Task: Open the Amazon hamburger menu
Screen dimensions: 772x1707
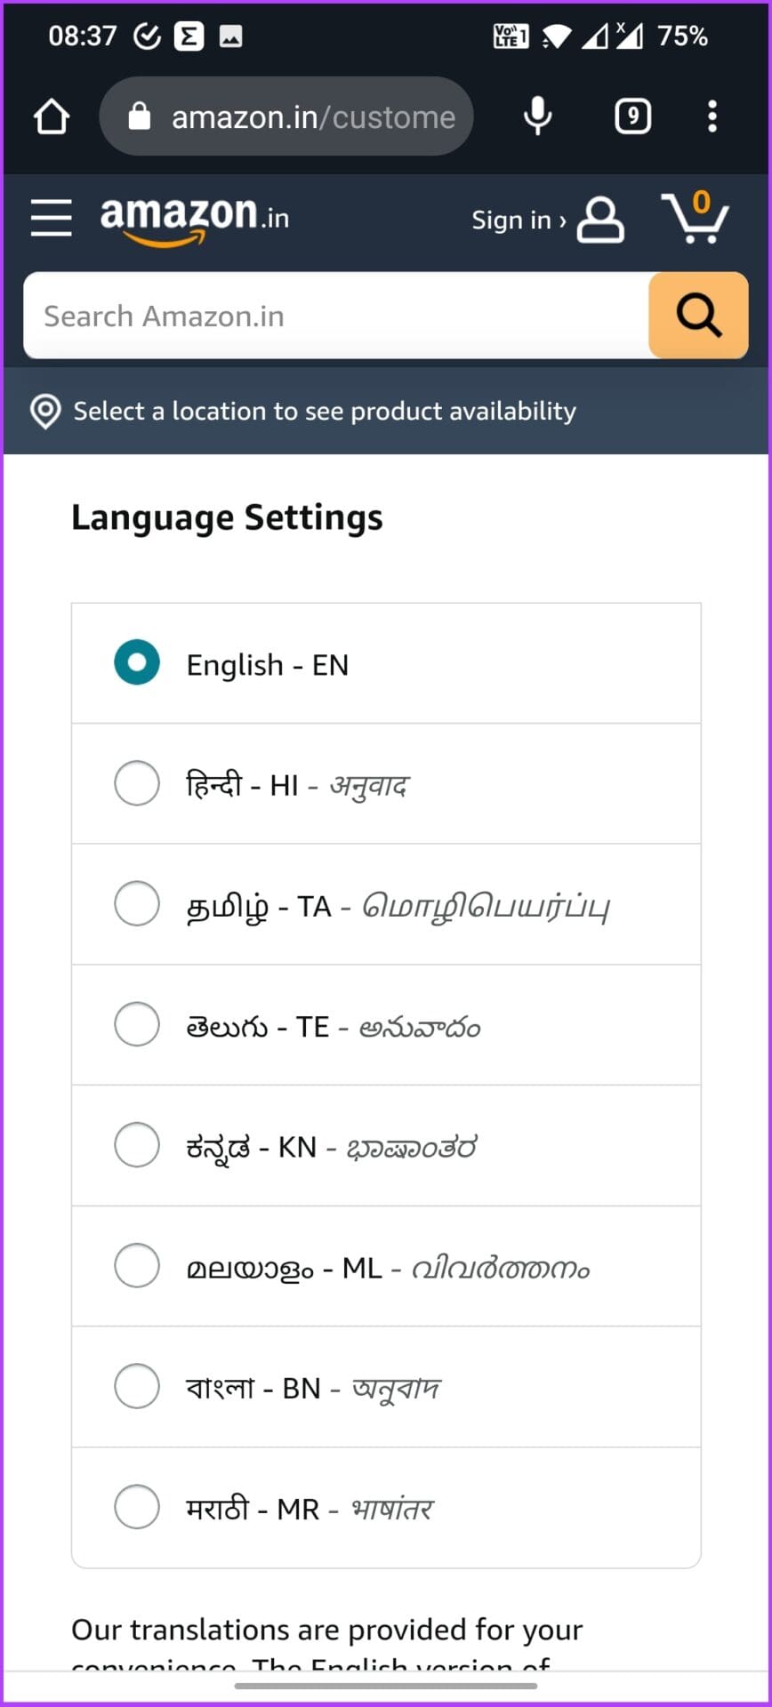Action: [51, 218]
